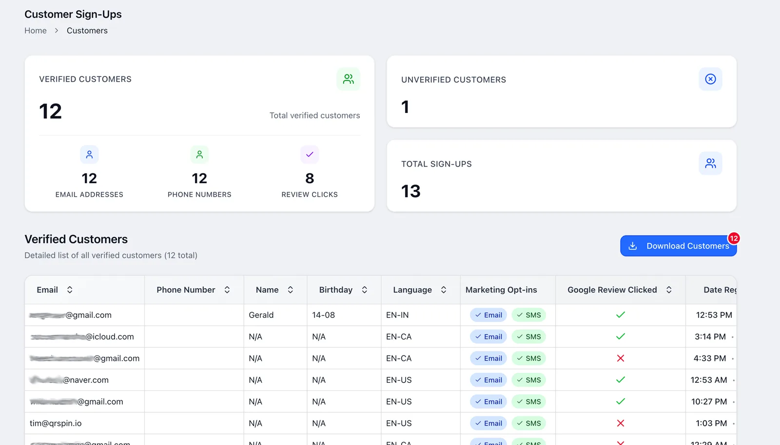
Task: Click the Email Addresses person icon
Action: pyautogui.click(x=89, y=155)
